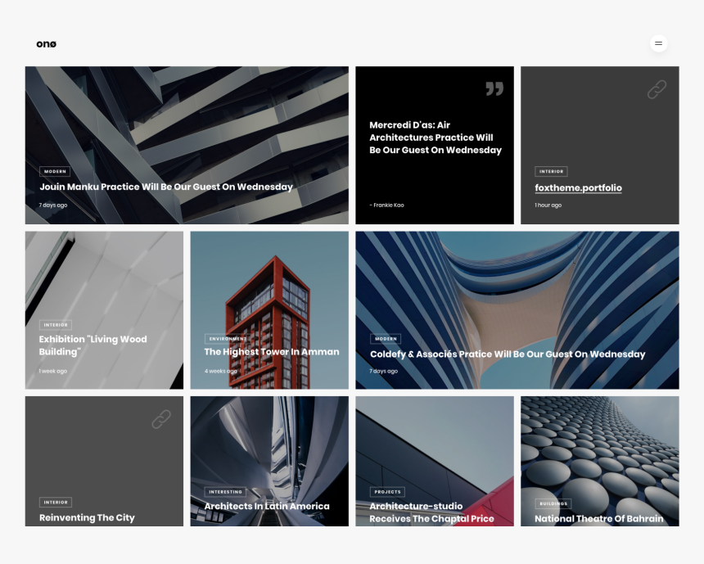Viewport: 704px width, 564px height.
Task: Click '1 week ago' on Living Wood card
Action: point(53,372)
